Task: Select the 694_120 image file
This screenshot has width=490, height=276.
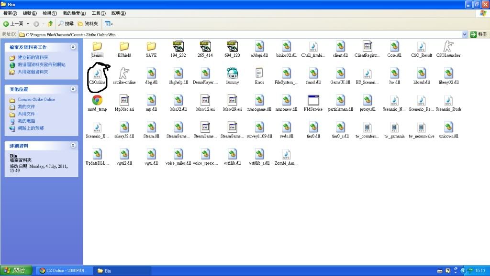Action: pos(232,49)
